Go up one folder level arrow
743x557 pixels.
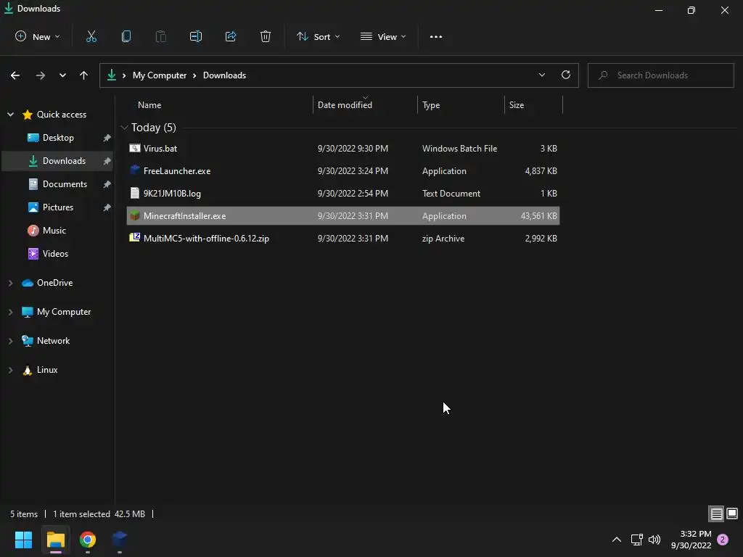84,75
